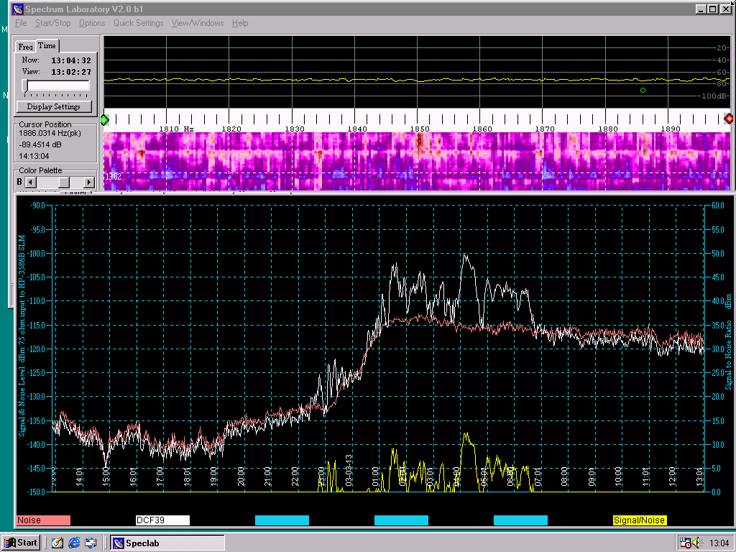Click the Signal/Noise legend swatch

pyautogui.click(x=639, y=520)
